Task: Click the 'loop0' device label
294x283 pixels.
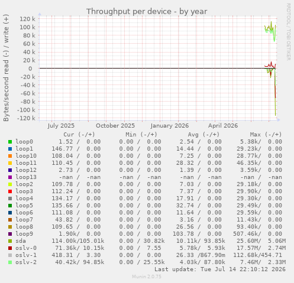Action: coord(24,142)
